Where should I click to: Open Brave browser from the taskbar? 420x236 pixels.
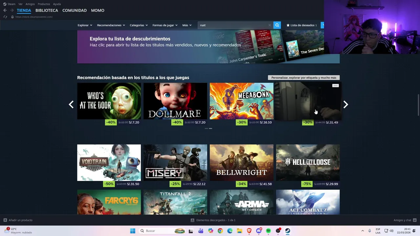pos(249,231)
